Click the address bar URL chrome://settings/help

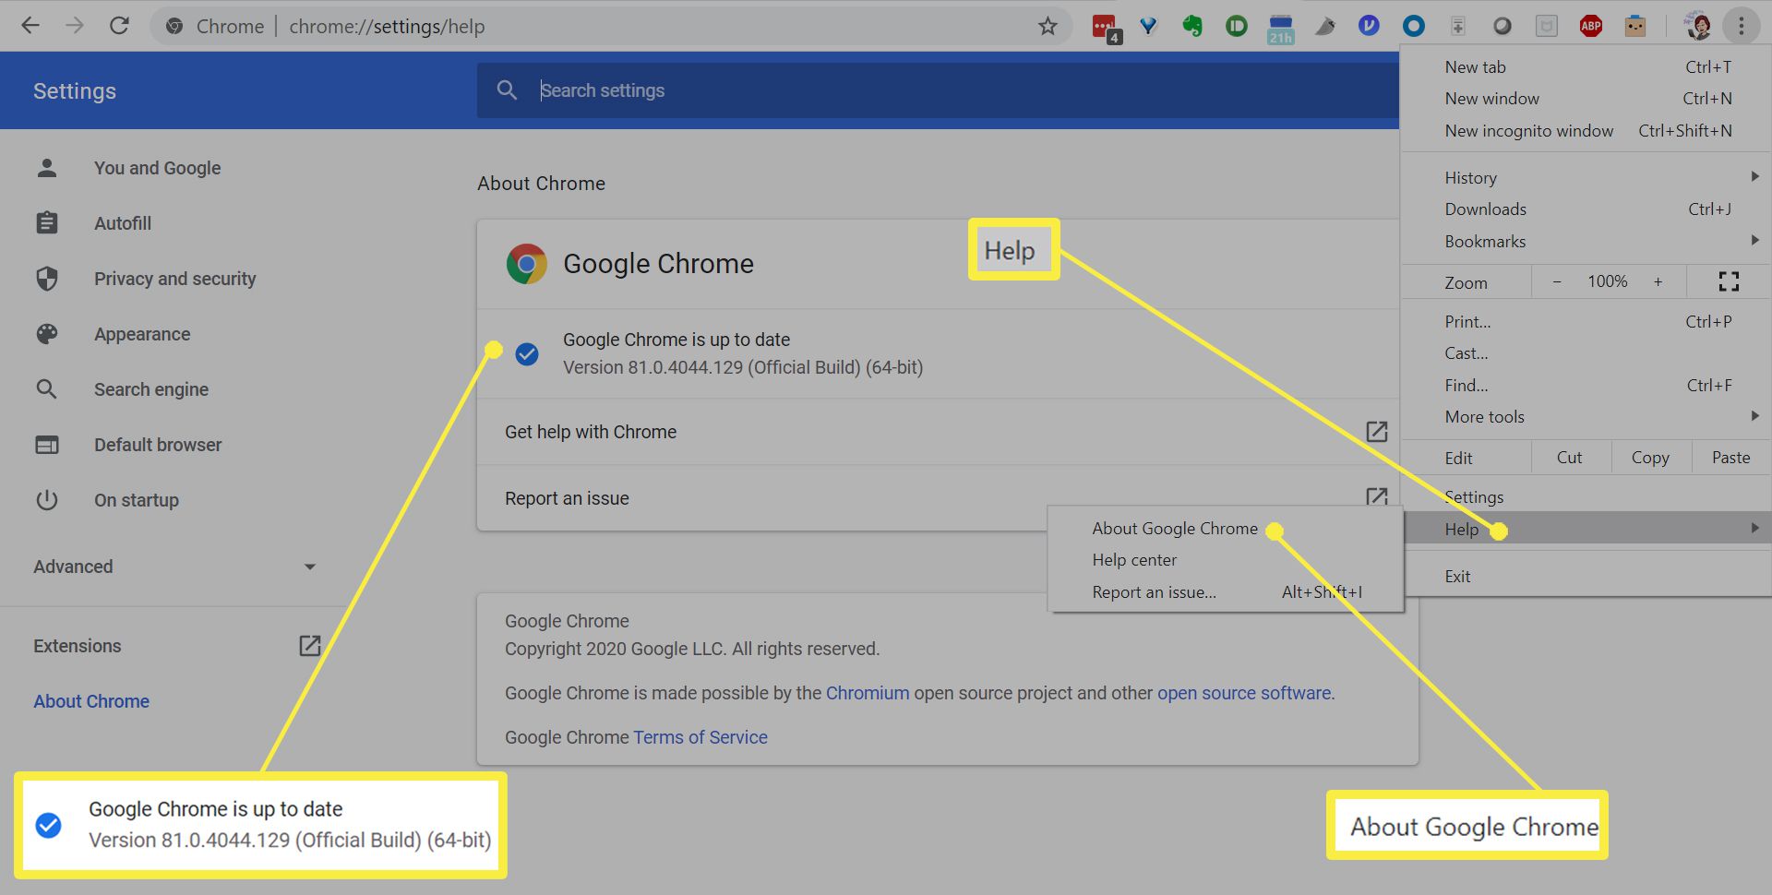387,26
